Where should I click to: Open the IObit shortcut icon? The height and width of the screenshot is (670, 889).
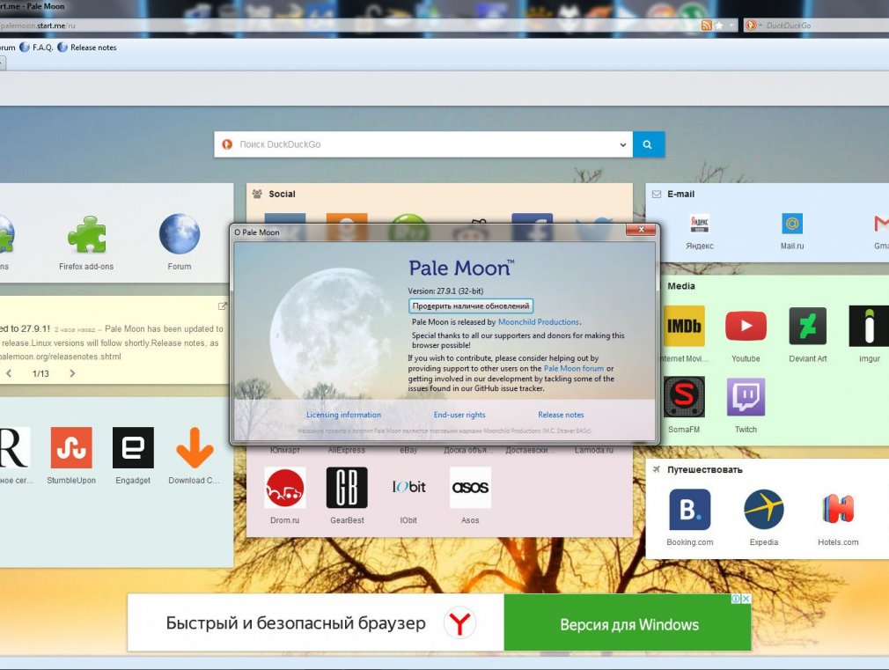408,488
